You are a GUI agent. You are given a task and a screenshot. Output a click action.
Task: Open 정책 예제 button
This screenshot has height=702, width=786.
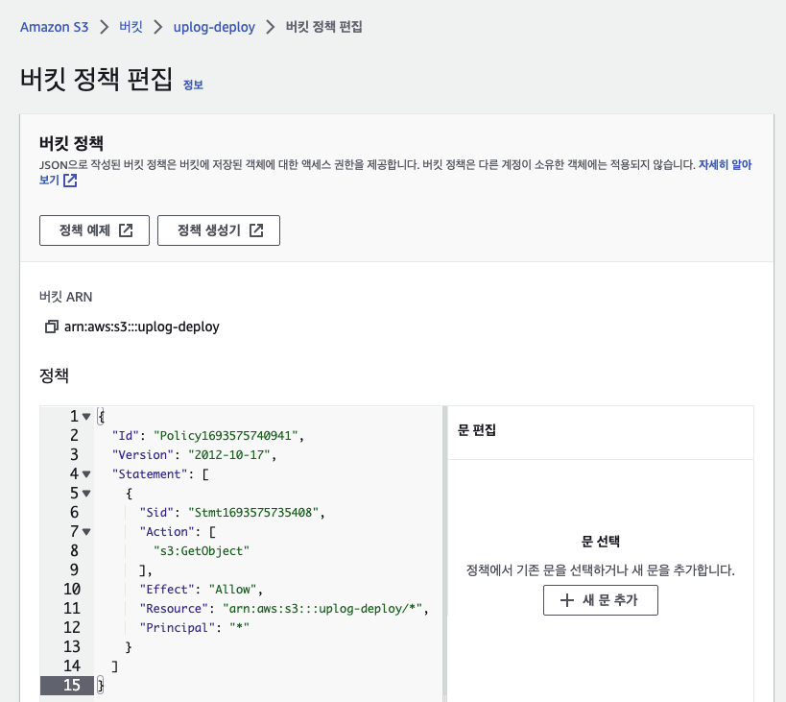point(94,230)
